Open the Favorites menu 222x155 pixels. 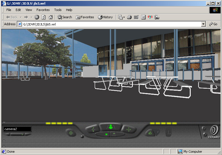click(x=43, y=10)
